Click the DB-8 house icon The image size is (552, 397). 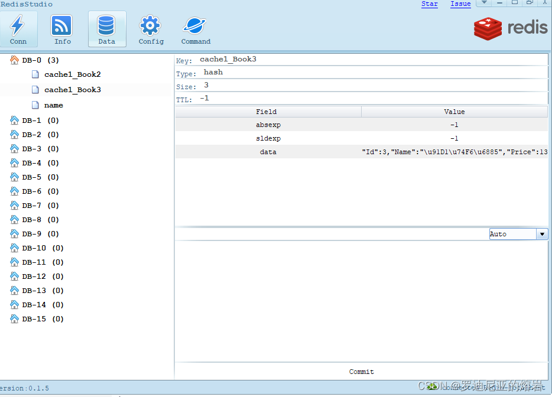click(14, 220)
